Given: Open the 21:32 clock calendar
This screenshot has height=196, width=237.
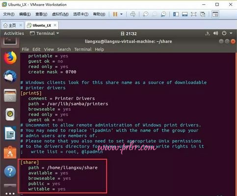Looking at the screenshot, I should coord(129,34).
